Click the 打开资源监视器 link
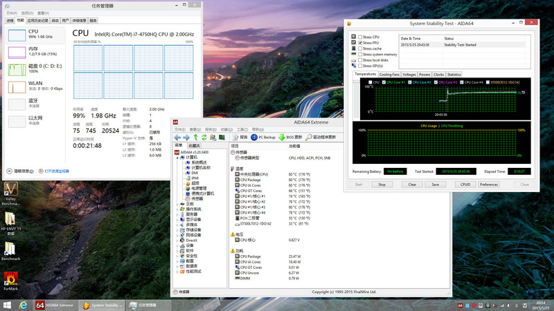This screenshot has height=311, width=554. [x=55, y=171]
